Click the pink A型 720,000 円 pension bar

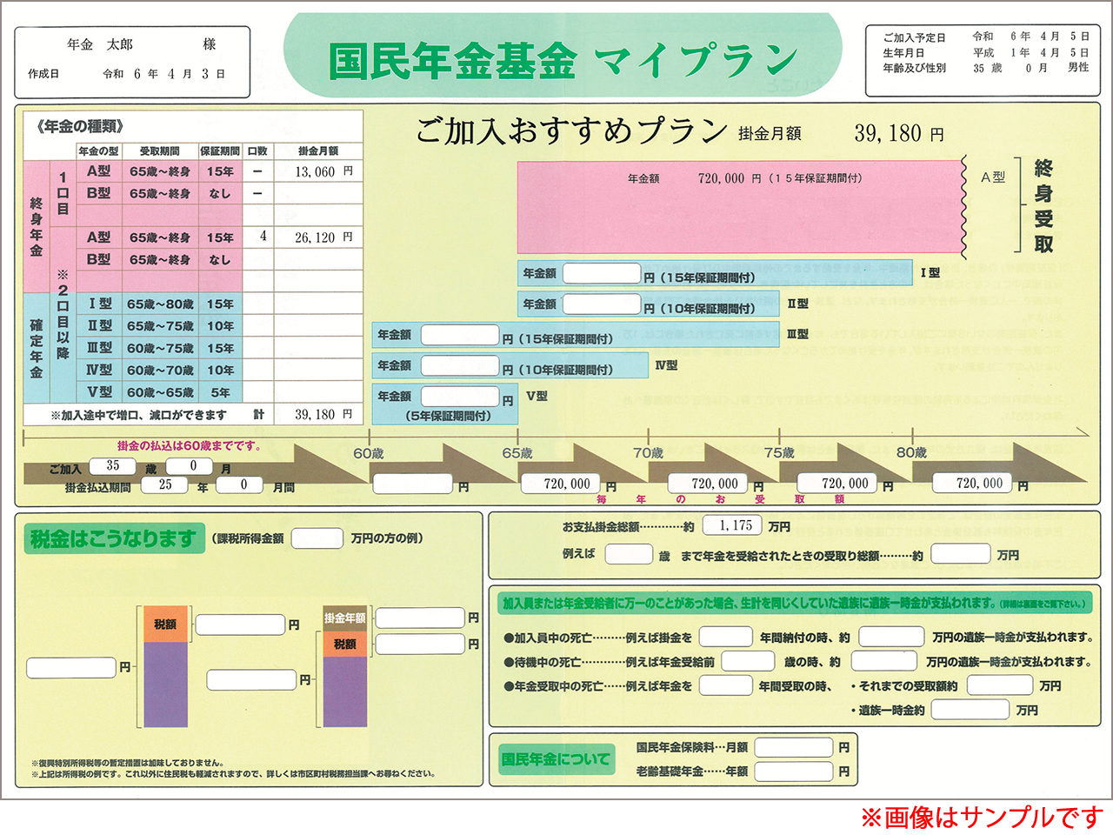click(x=741, y=207)
